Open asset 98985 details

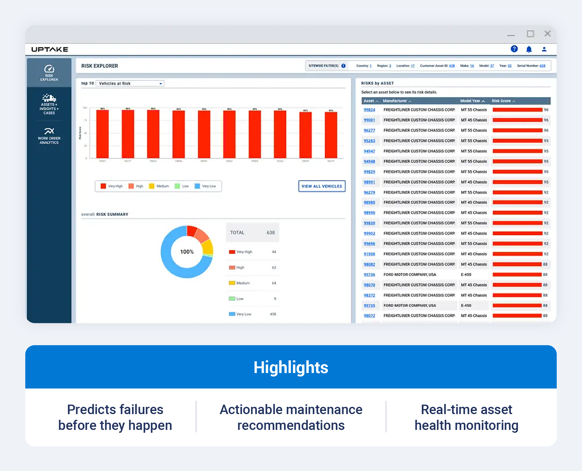[369, 202]
